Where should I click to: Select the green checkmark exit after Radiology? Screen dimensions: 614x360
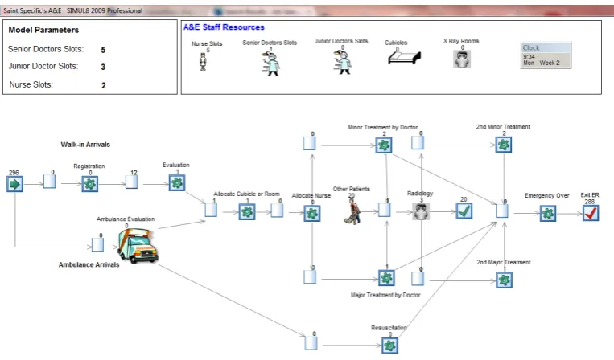pyautogui.click(x=464, y=211)
